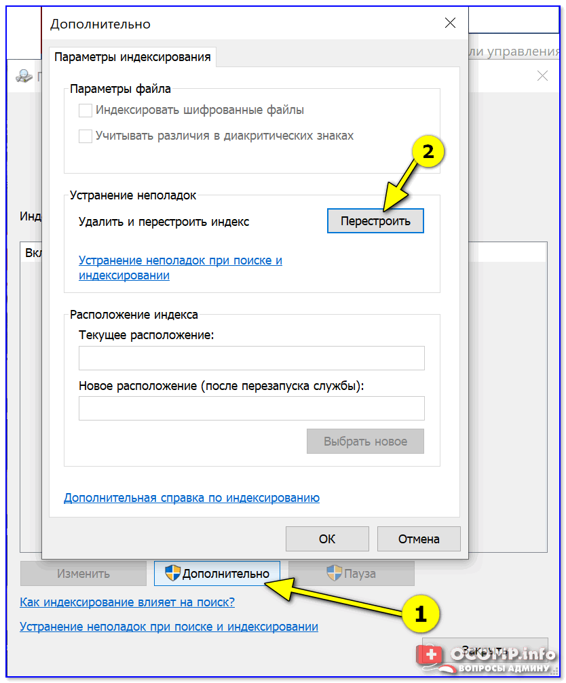Click the shield icon on Дополнительно button
Viewport: 566px width, 683px height.
coord(173,573)
